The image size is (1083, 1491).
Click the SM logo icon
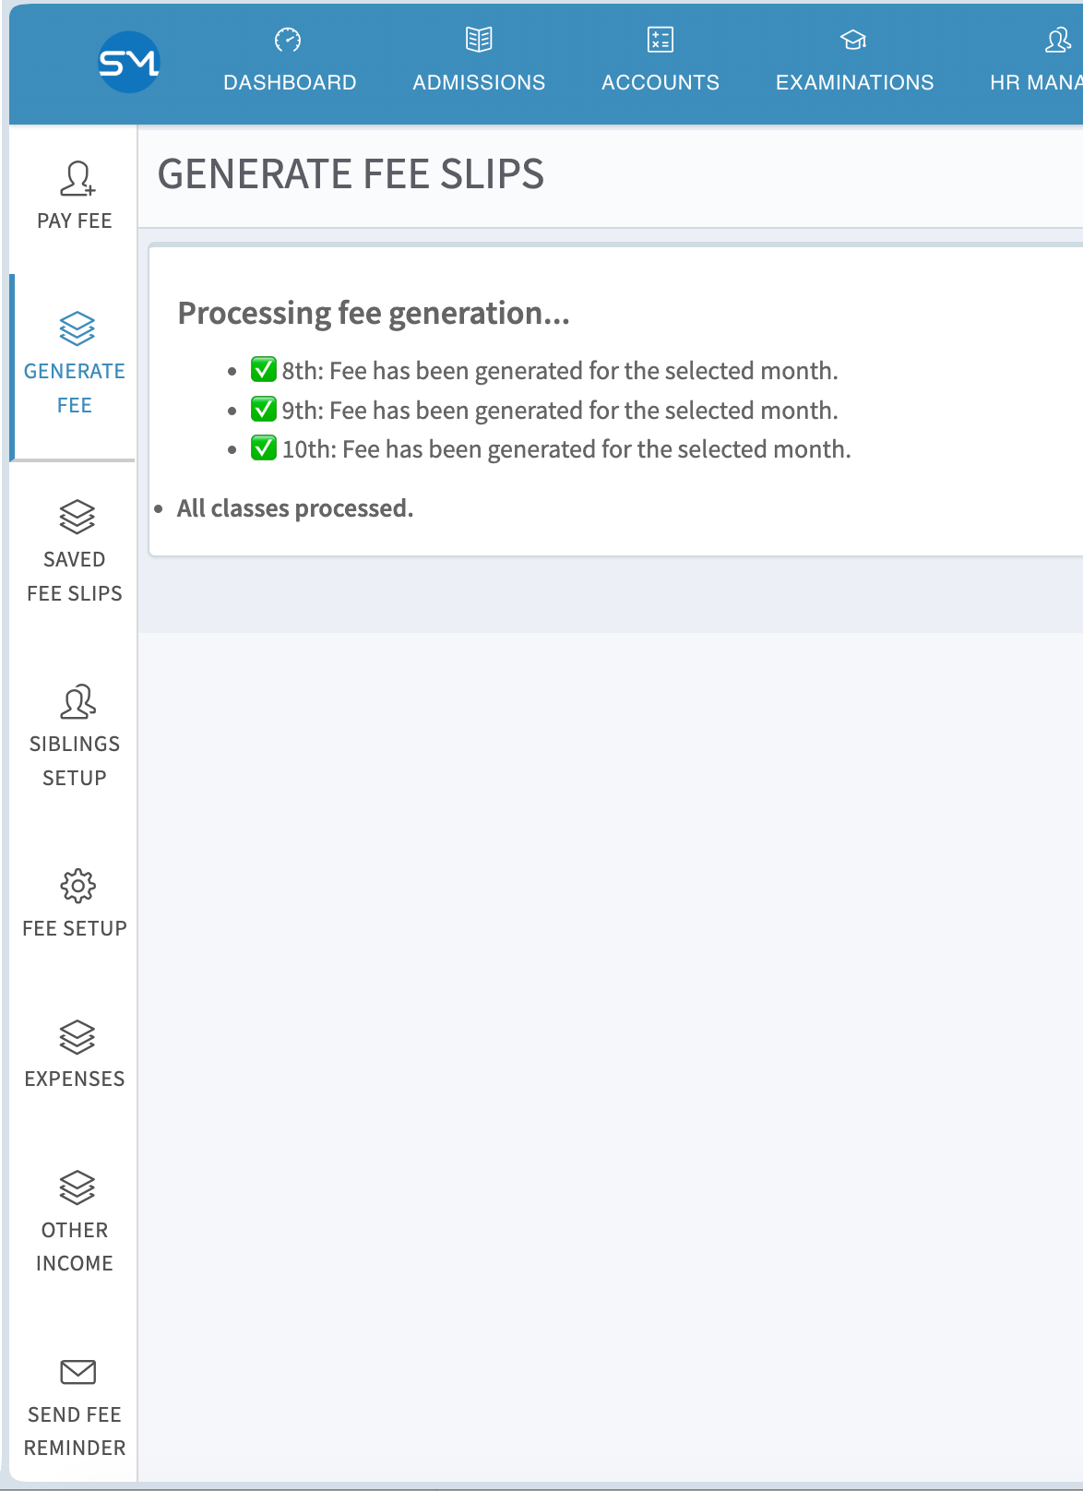129,62
